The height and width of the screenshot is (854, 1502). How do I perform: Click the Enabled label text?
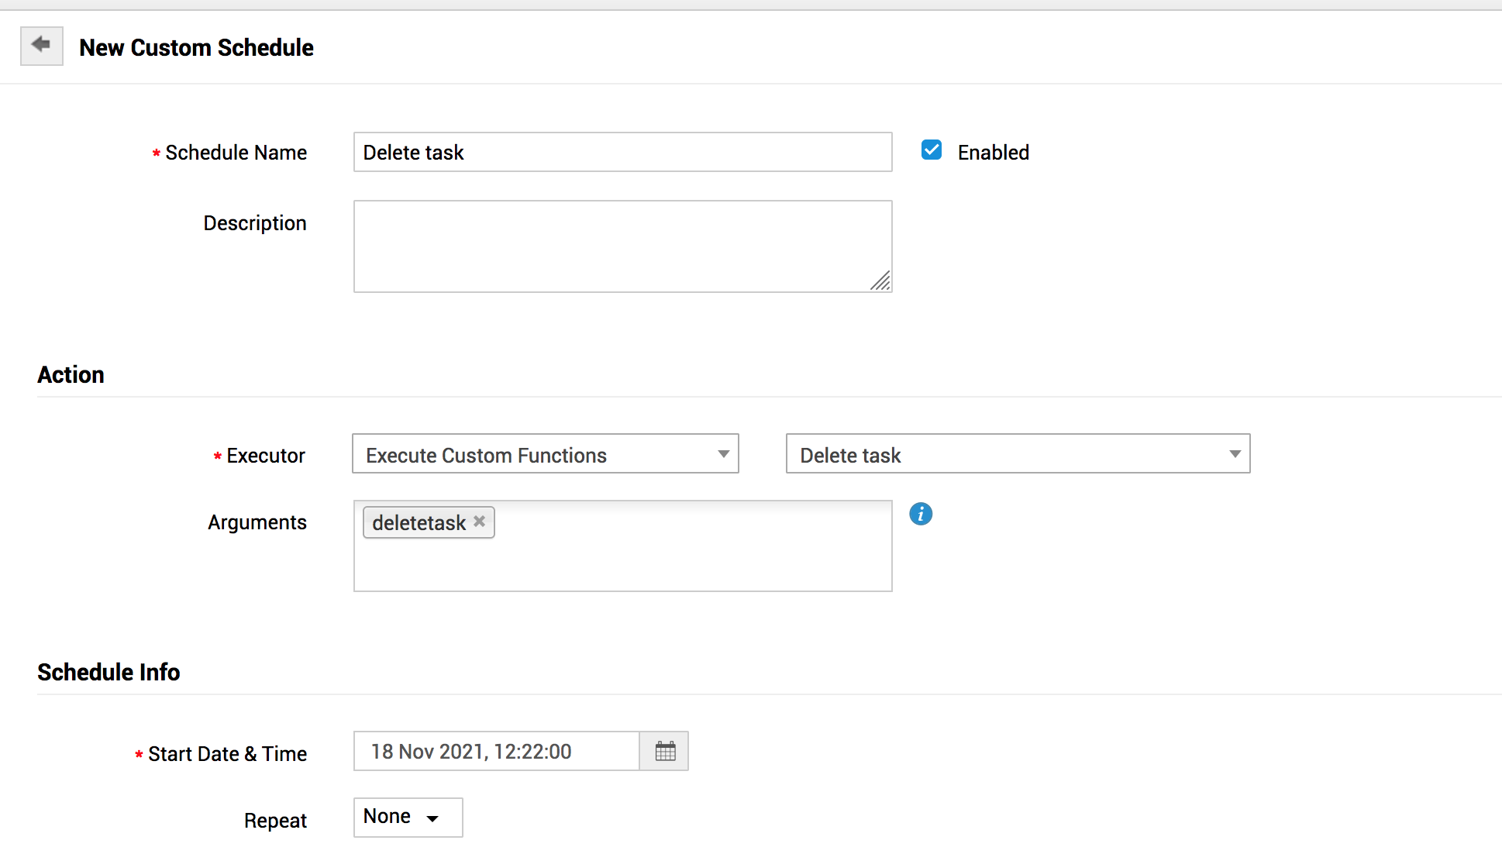click(x=993, y=153)
